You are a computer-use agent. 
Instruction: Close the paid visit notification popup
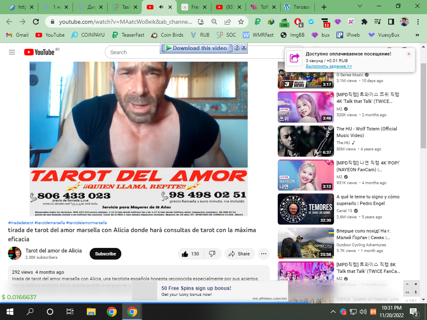(x=409, y=54)
